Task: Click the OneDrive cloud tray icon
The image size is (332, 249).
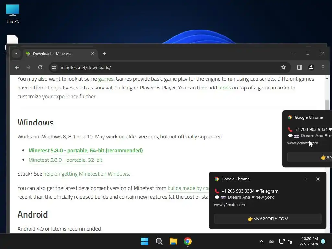Action: tap(272, 241)
